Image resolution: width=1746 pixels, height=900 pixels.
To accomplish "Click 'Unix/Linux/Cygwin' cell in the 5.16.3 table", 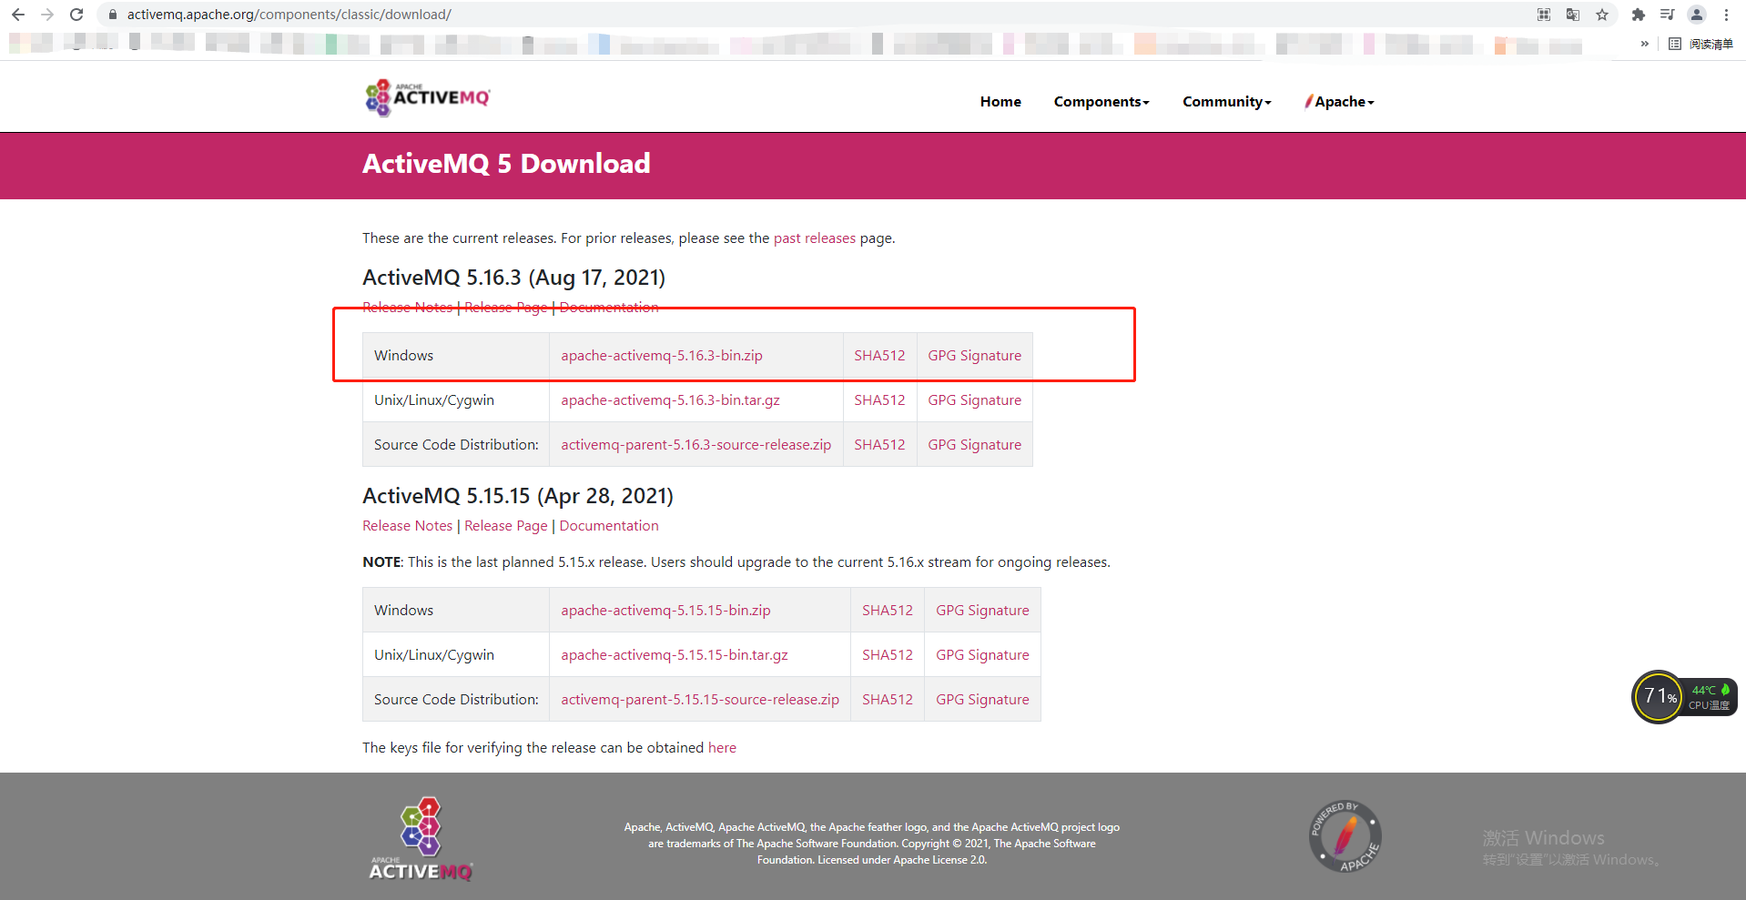I will [456, 400].
